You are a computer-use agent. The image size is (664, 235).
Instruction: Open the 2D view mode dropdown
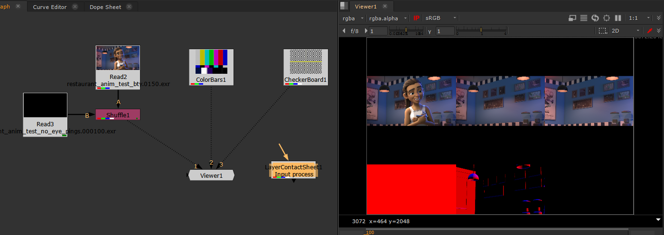(626, 31)
